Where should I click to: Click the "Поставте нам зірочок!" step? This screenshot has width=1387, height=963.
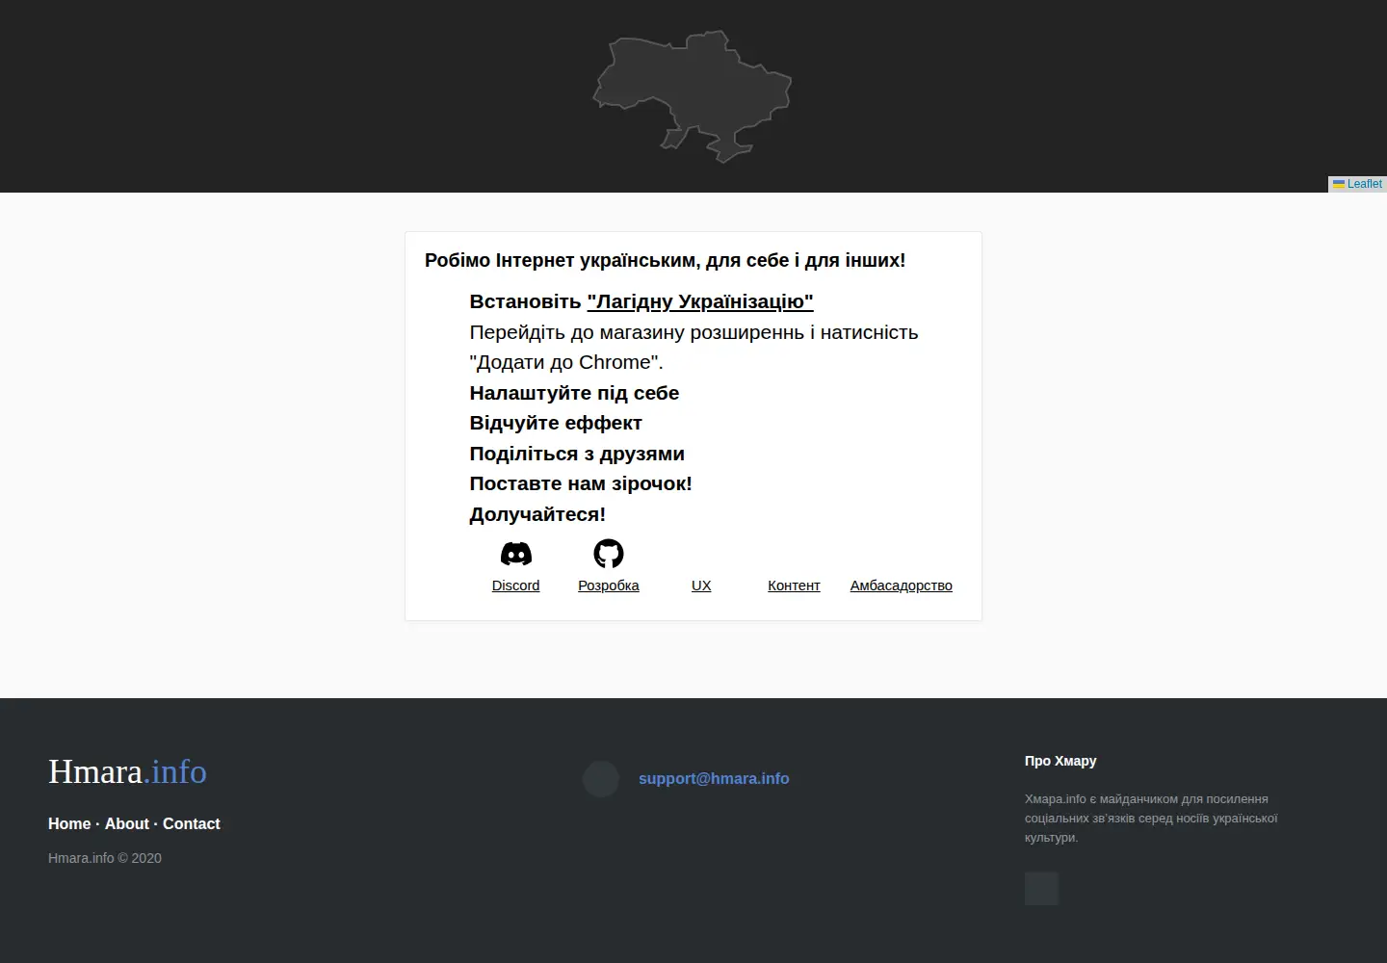(581, 483)
